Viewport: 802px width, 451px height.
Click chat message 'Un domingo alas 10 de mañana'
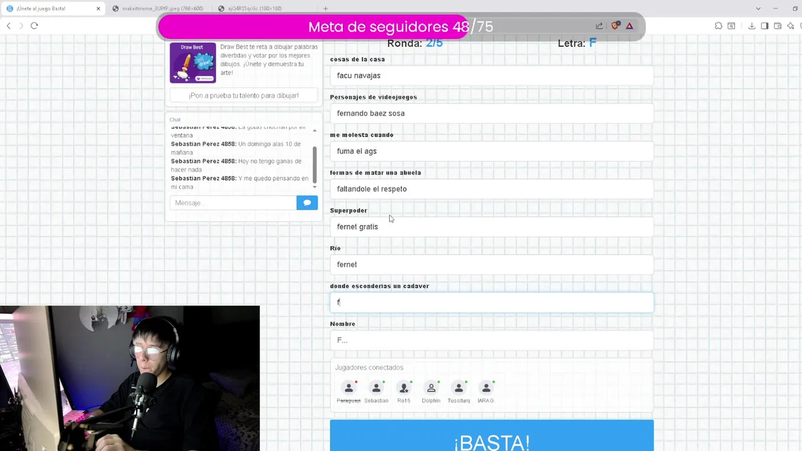(x=236, y=148)
